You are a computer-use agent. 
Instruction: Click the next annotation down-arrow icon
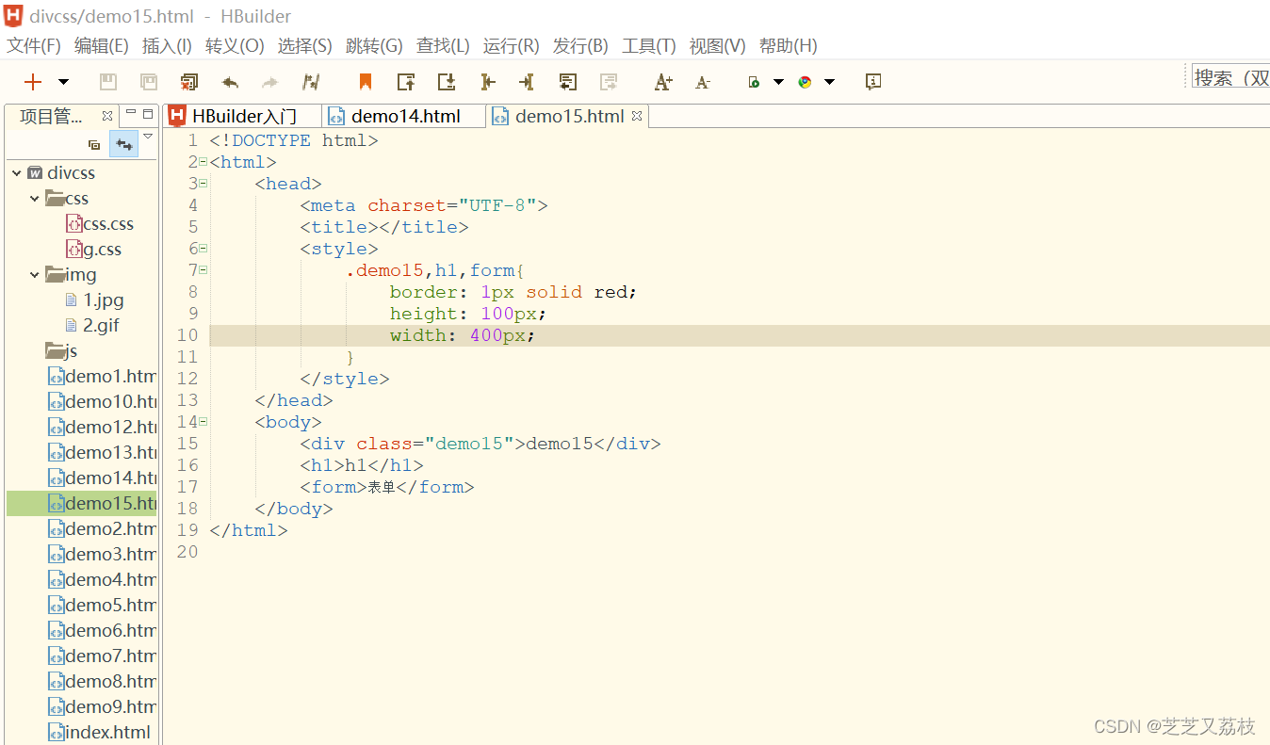click(447, 82)
